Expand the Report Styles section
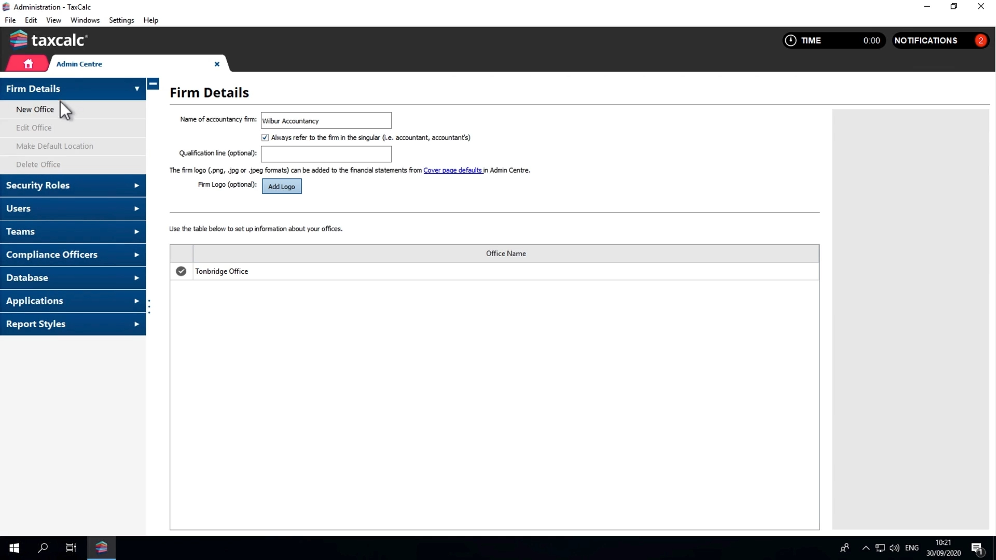 point(73,324)
